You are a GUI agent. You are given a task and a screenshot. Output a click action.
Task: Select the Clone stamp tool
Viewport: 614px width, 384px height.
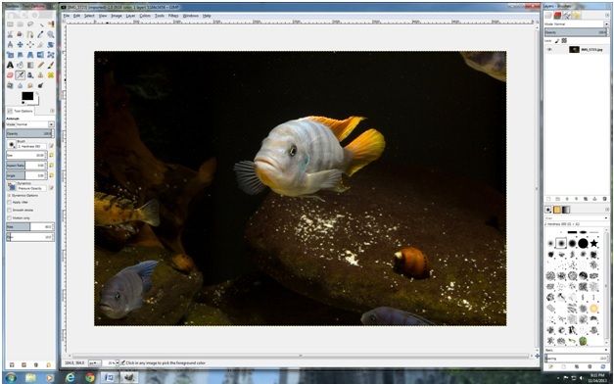[x=40, y=74]
